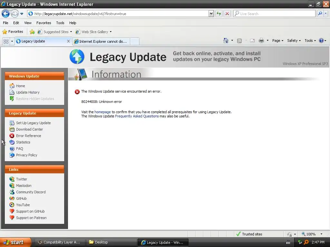Screen dimensions: 330x247
Task: Click the Legacy Update globe logo
Action: tap(77, 57)
